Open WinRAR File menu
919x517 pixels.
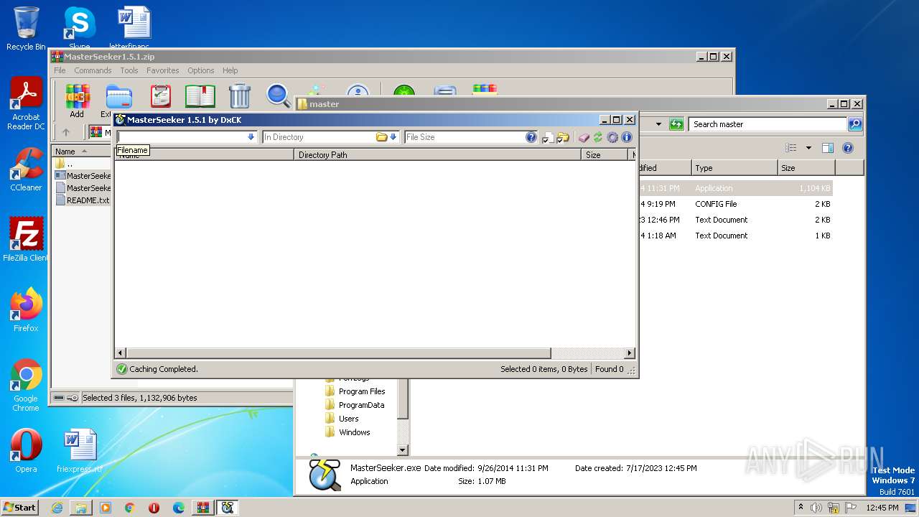click(60, 70)
